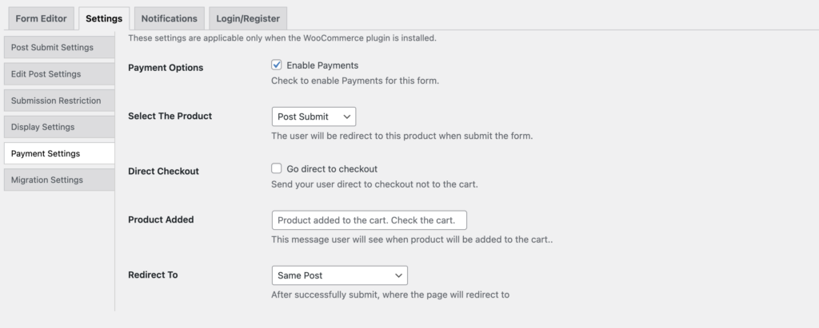Check Go direct to checkout box
The width and height of the screenshot is (819, 328).
point(277,169)
